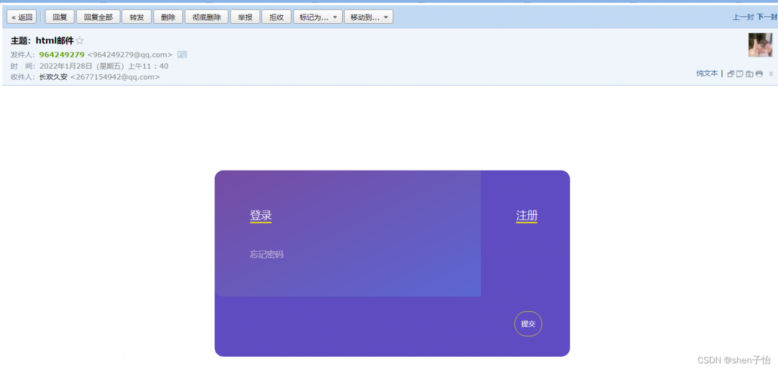778x369 pixels.
Task: Click the 回复 button
Action: point(60,17)
